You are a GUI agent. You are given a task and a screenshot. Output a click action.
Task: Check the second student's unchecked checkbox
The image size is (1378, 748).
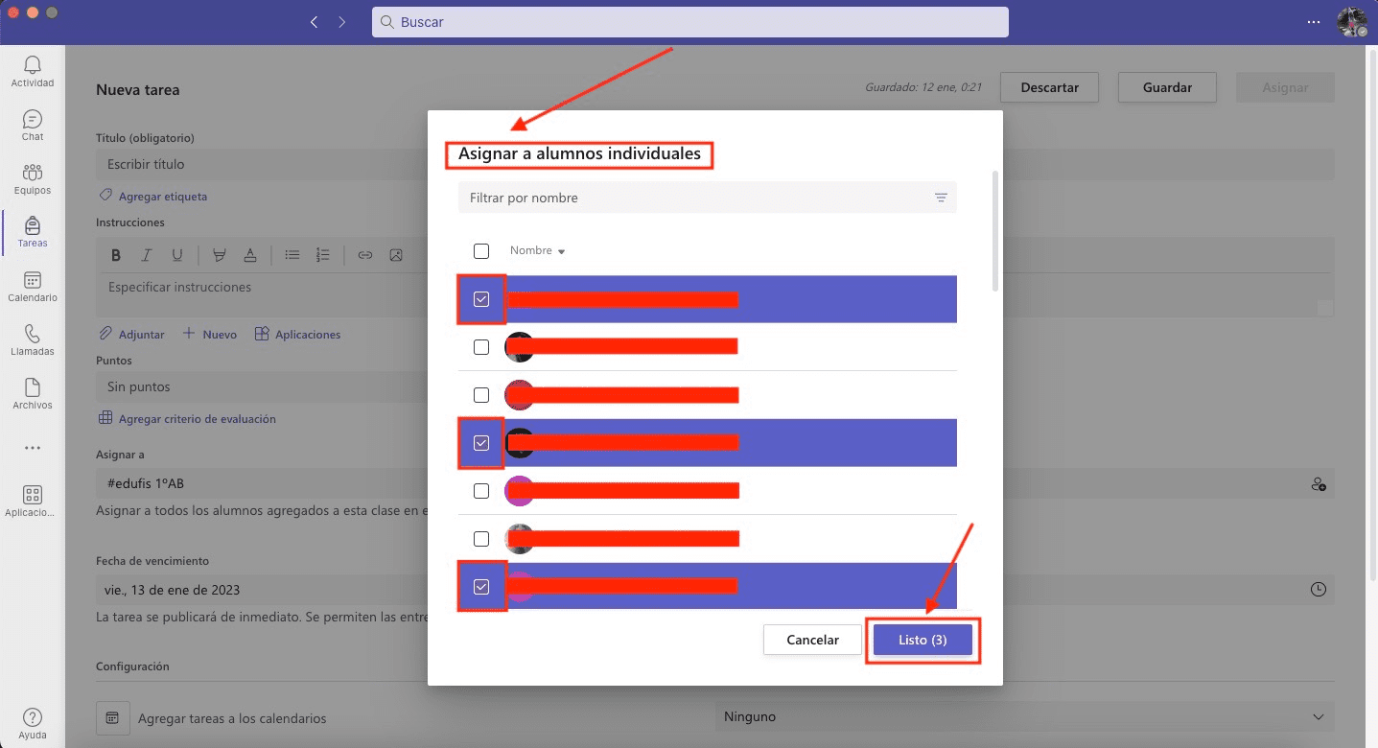point(481,347)
